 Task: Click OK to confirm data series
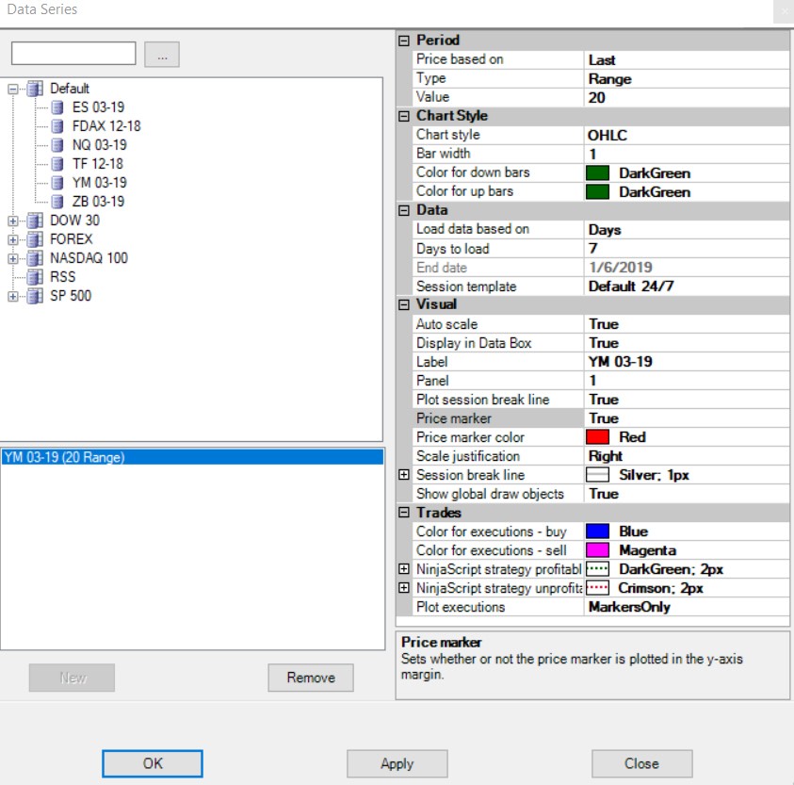click(153, 763)
